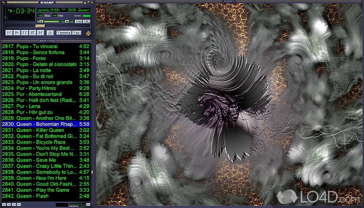
Task: Click the balance slider handle
Action: coord(67,21)
